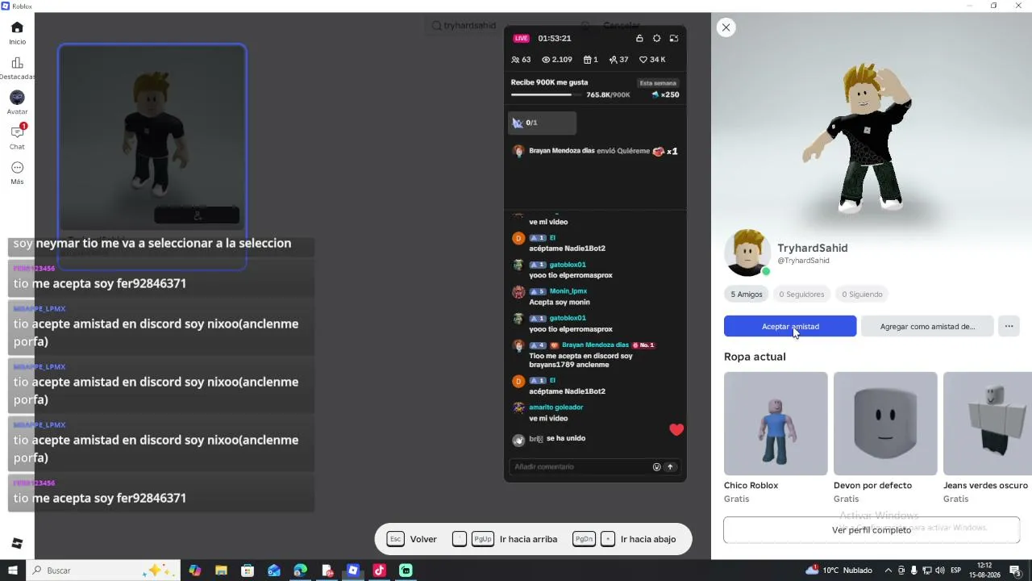Click TryhardSahid profile avatar picture
The image size is (1032, 581).
(x=747, y=253)
